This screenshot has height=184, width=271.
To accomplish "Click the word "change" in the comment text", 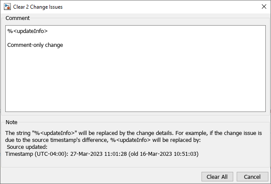I will click(x=53, y=45).
